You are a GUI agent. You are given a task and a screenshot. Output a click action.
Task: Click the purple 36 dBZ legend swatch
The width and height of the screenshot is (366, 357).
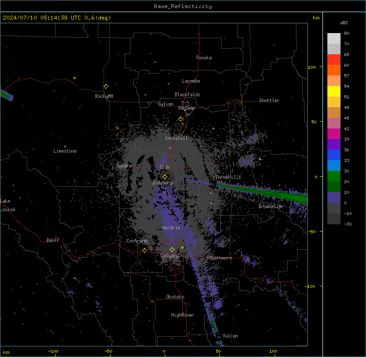pyautogui.click(x=334, y=145)
